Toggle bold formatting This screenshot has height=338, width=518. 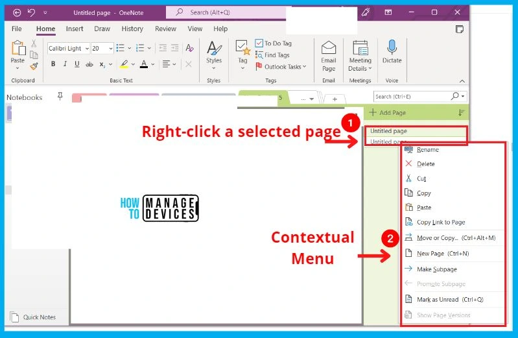53,64
